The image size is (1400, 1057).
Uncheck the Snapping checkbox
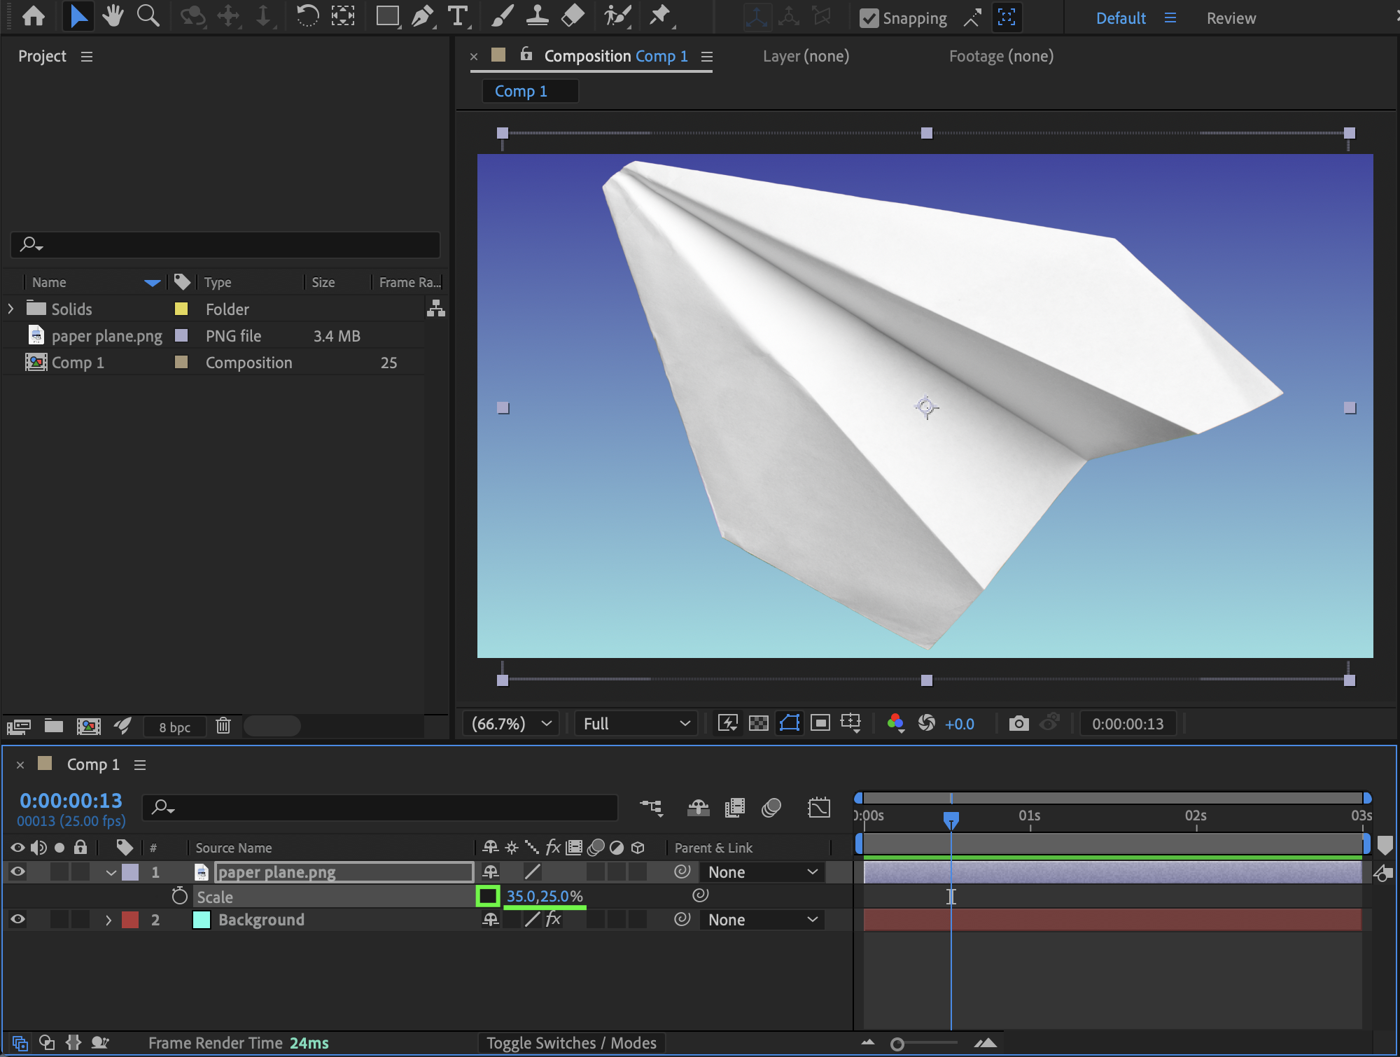(869, 18)
